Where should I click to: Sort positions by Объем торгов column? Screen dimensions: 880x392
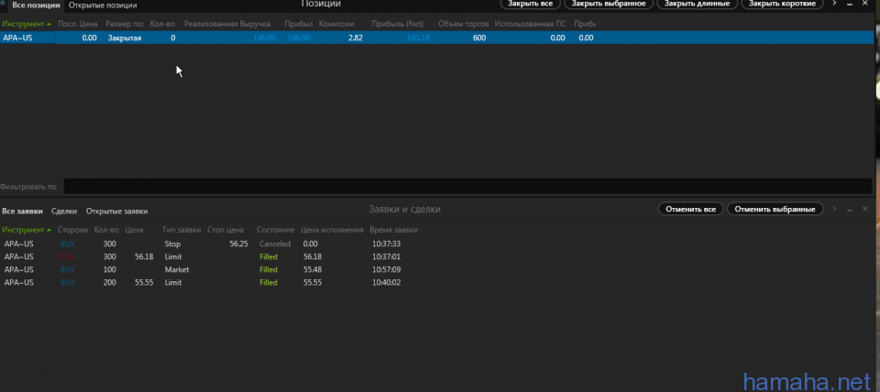coord(463,24)
